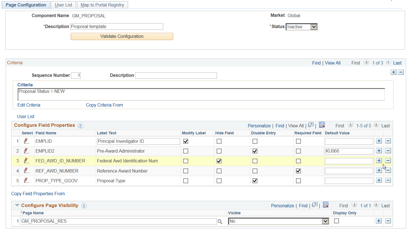The width and height of the screenshot is (409, 230).
Task: Click Page Name lookup magnifier icon
Action: 220,222
